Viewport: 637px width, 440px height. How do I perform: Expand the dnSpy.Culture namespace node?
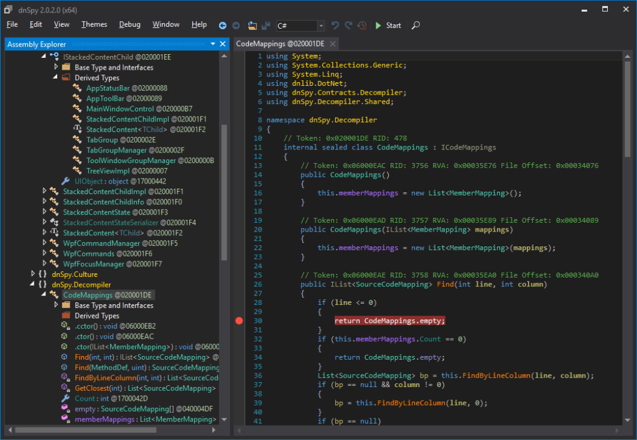tap(34, 274)
